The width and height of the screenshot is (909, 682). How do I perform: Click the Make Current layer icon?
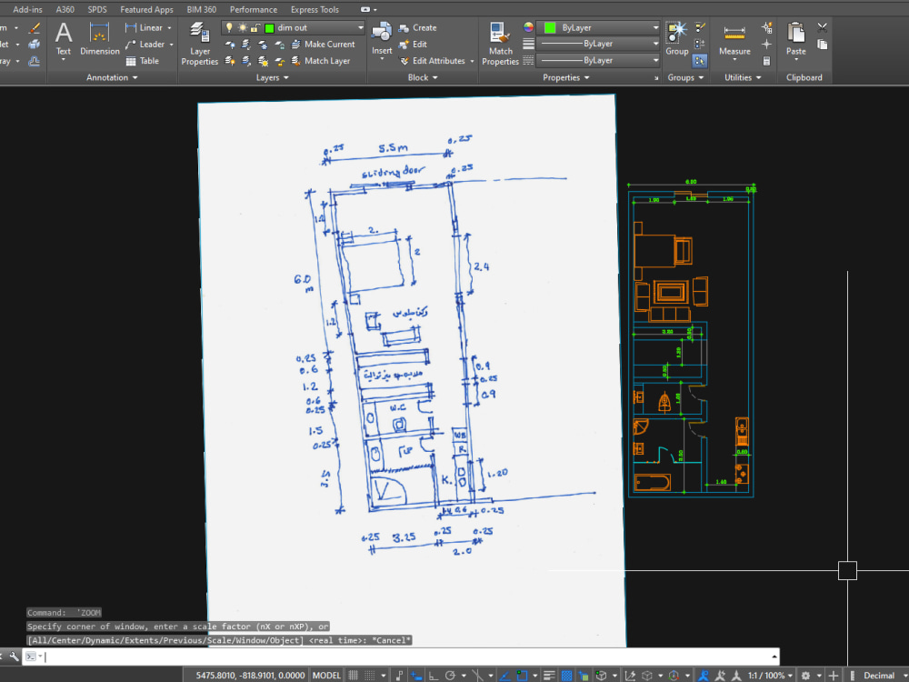click(x=296, y=44)
